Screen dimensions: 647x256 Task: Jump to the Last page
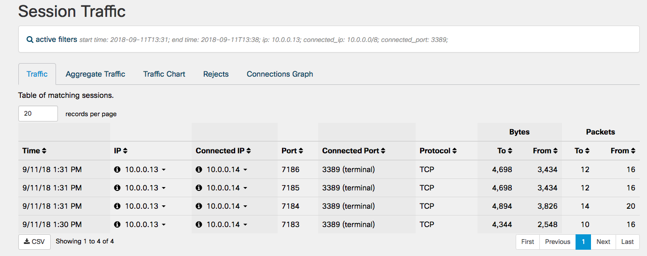click(x=627, y=242)
